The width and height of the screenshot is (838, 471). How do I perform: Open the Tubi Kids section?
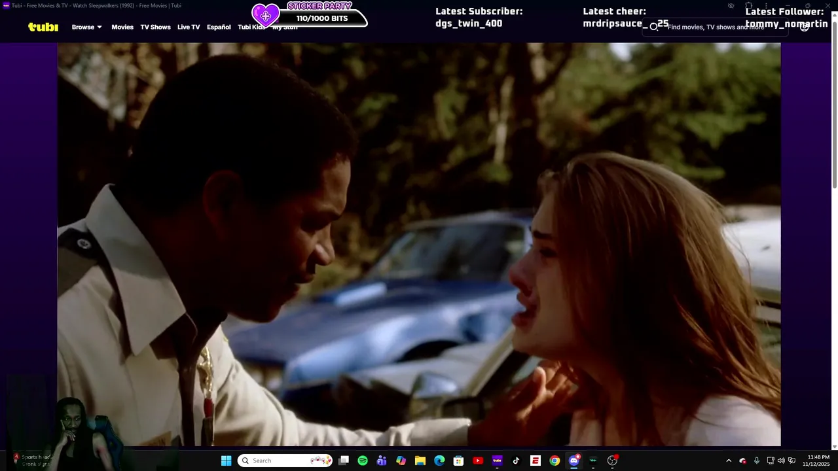[251, 27]
